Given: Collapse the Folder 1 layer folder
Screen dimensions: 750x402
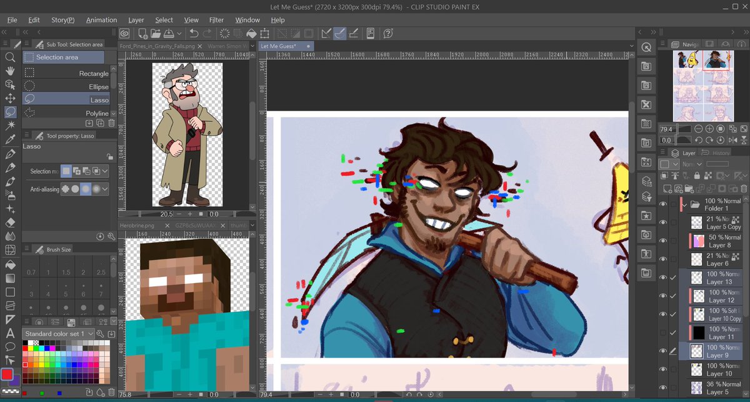Looking at the screenshot, I should click(x=685, y=204).
